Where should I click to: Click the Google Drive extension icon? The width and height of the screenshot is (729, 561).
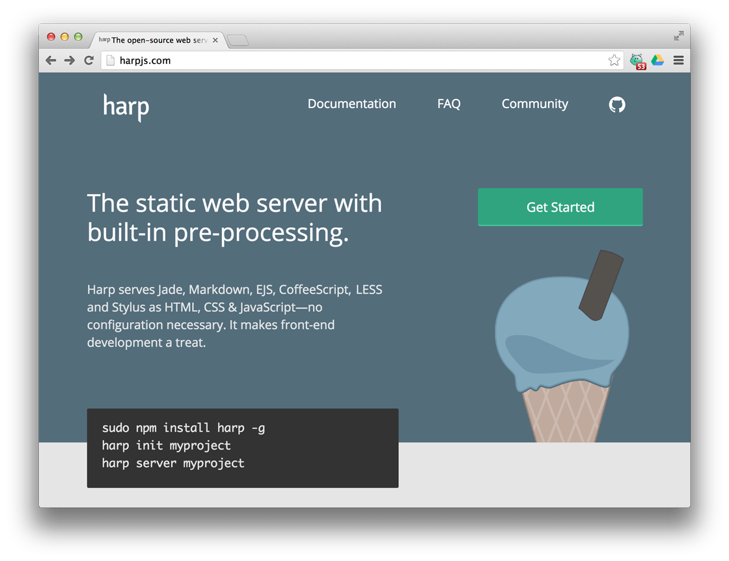coord(657,61)
